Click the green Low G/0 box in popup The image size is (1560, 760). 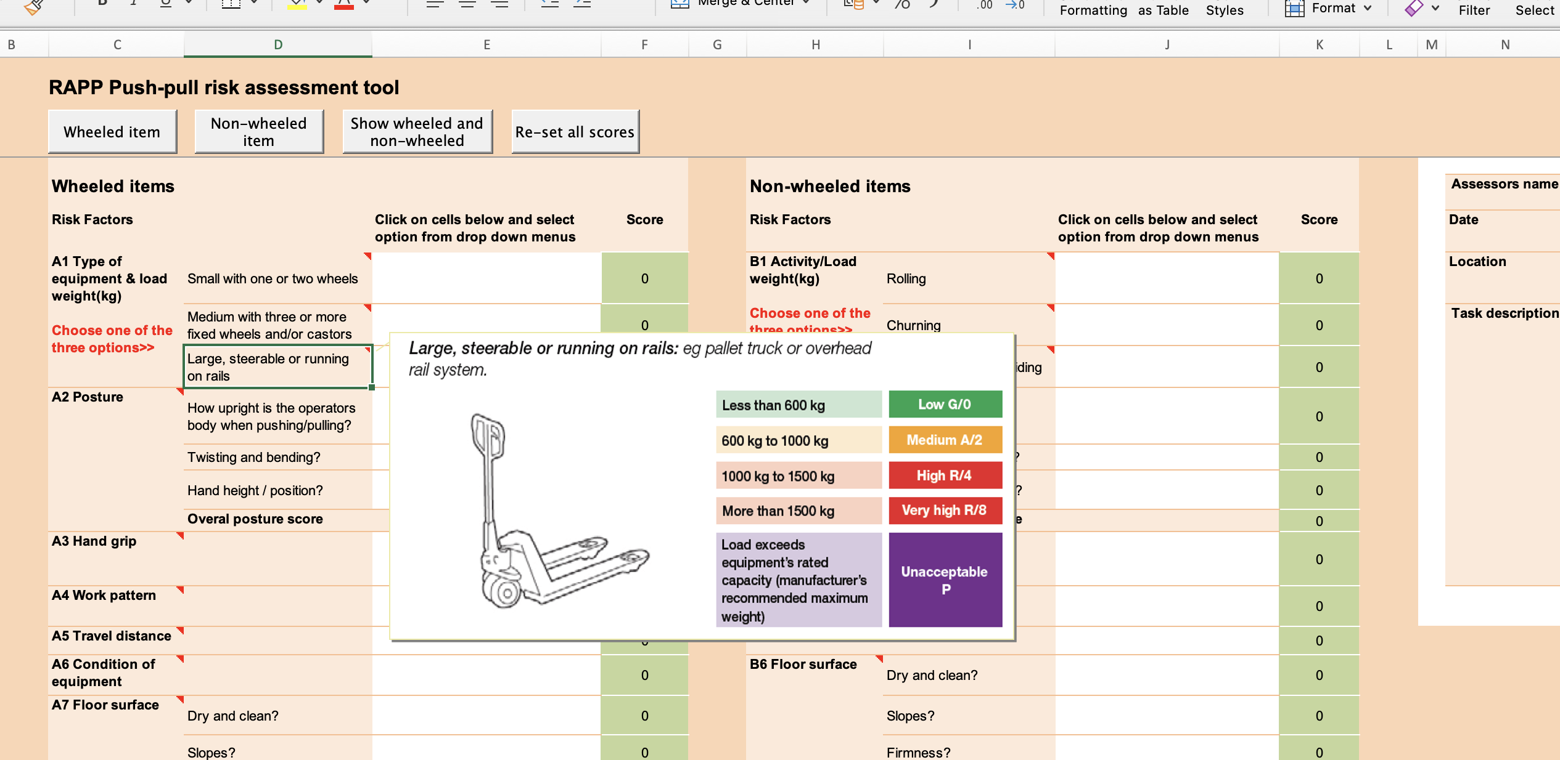pos(945,404)
